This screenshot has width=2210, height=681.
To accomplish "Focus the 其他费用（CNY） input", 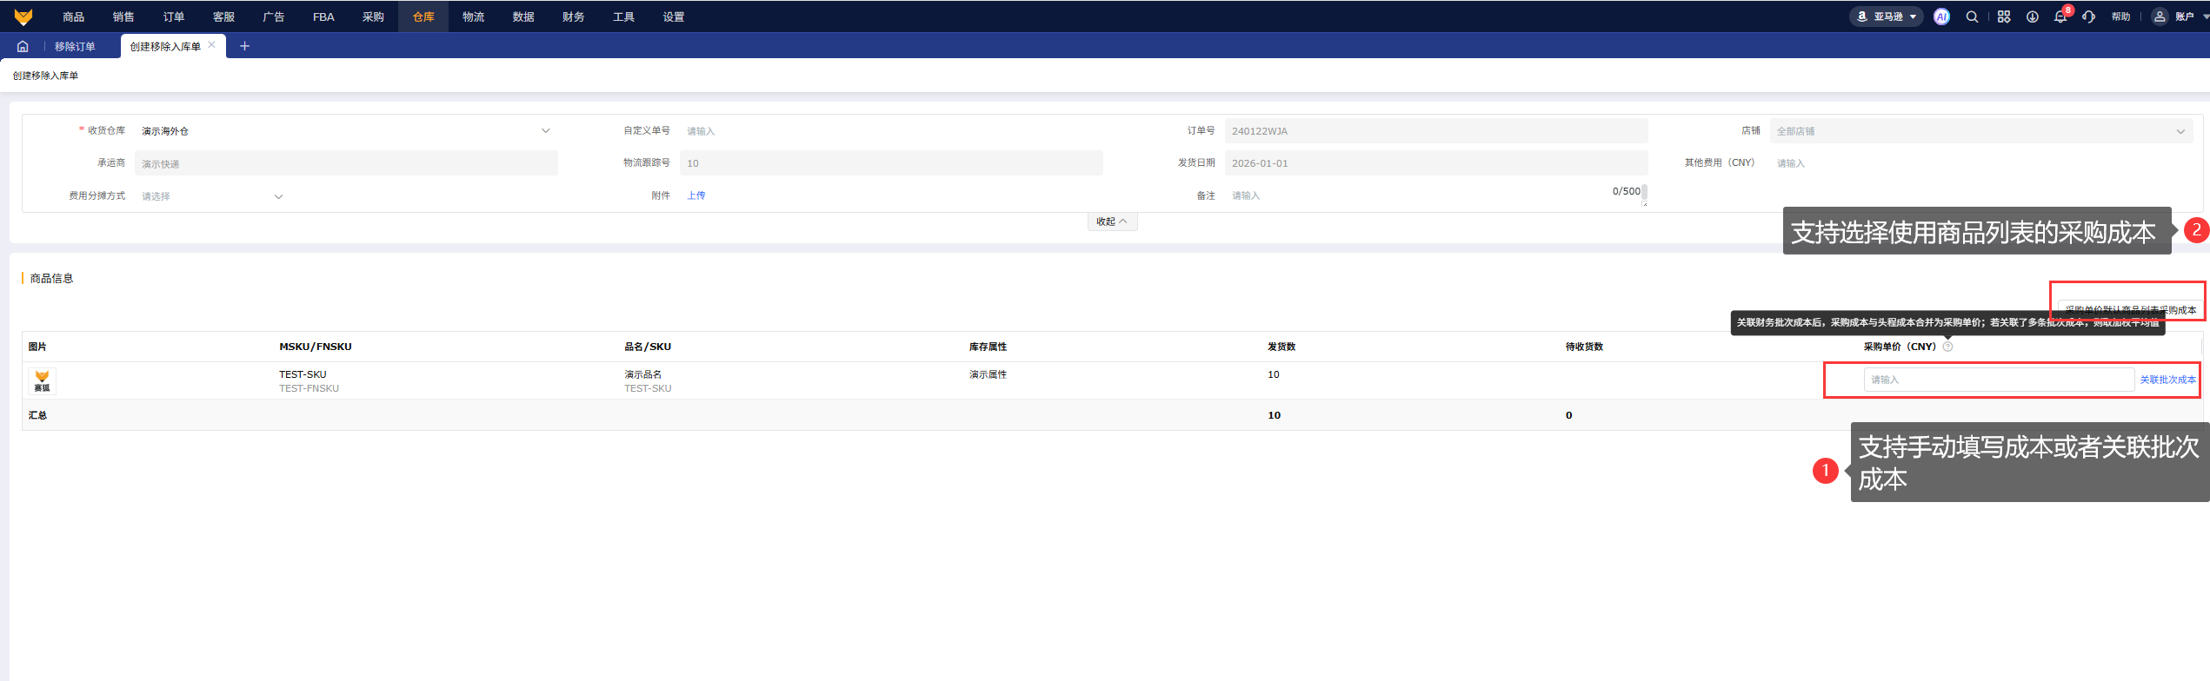I will [x=1981, y=163].
